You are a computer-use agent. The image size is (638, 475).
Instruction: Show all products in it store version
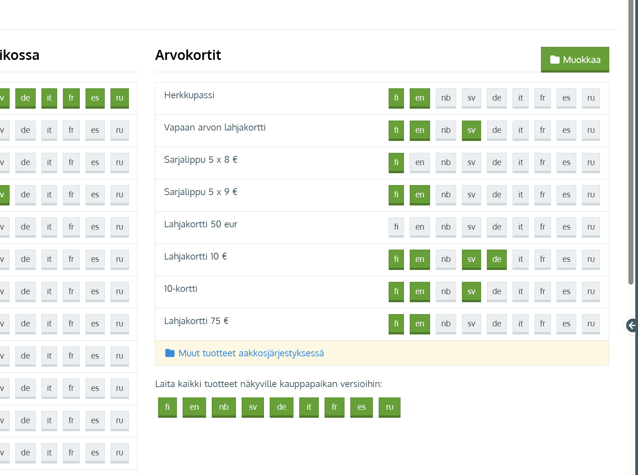pyautogui.click(x=309, y=407)
